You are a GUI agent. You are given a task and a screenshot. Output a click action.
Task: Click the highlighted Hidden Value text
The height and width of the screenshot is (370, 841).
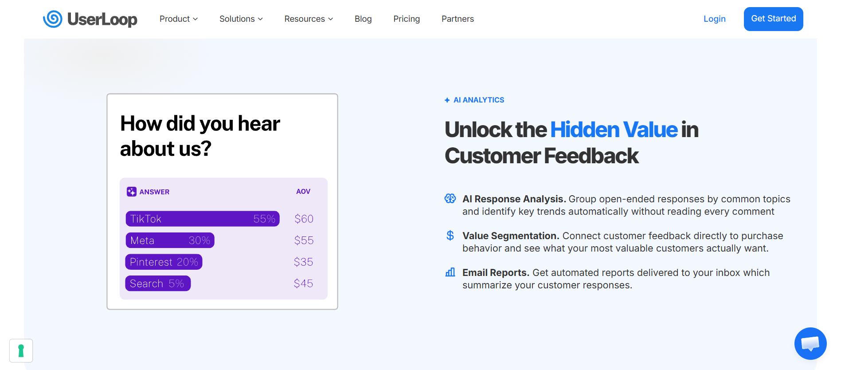[614, 130]
